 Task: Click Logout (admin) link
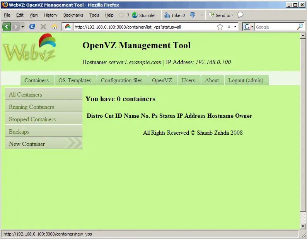click(x=247, y=80)
